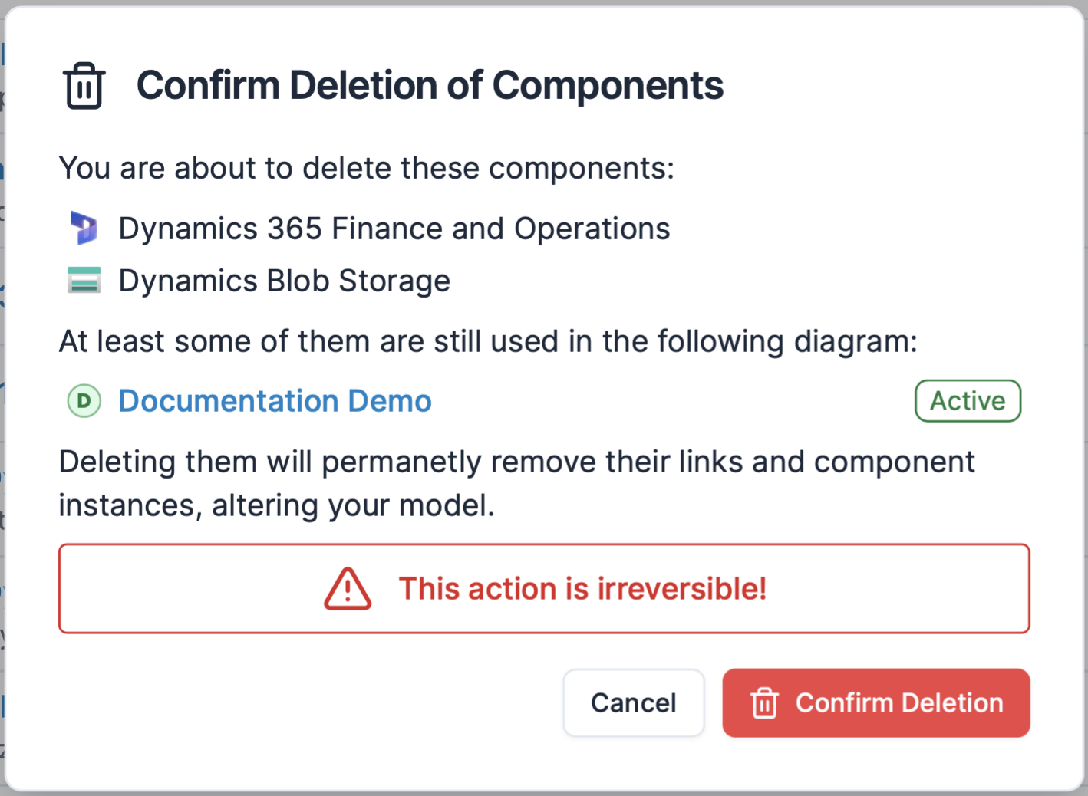Open the Documentation Demo diagram link
This screenshot has height=796, width=1088.
coord(275,400)
